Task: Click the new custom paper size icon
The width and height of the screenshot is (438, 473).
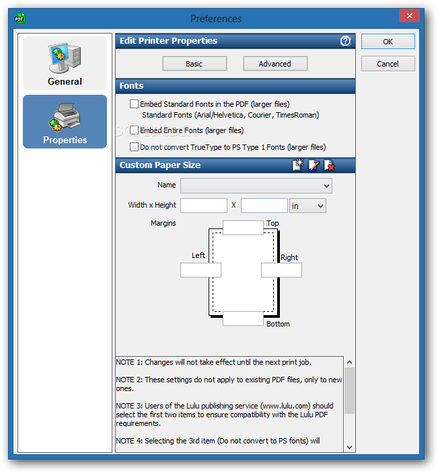Action: (297, 165)
